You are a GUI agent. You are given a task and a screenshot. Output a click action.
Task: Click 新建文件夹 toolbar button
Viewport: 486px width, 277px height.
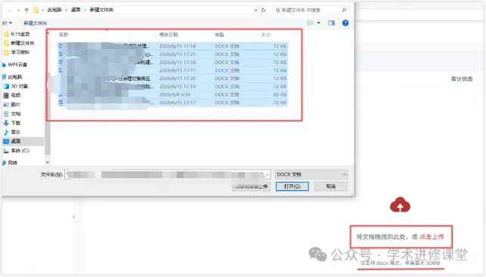tap(36, 23)
